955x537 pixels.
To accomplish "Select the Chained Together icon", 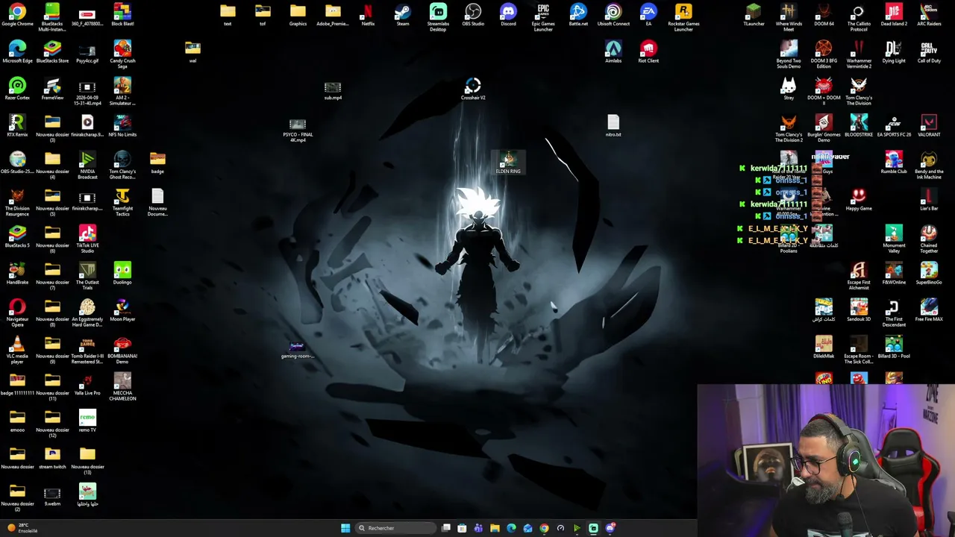I will click(x=929, y=239).
